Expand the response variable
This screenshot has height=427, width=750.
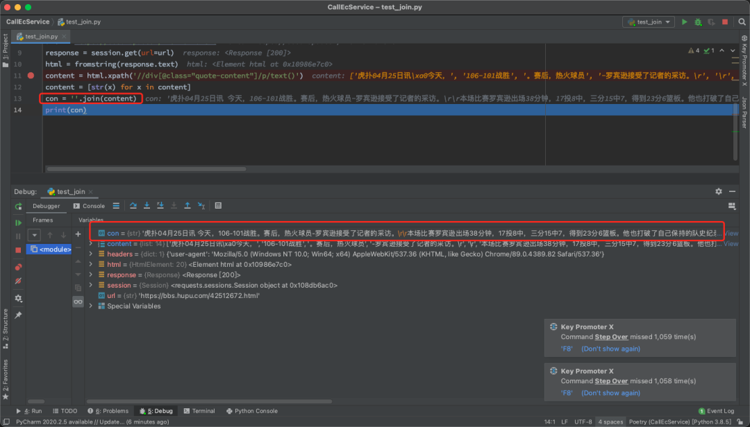click(x=91, y=274)
